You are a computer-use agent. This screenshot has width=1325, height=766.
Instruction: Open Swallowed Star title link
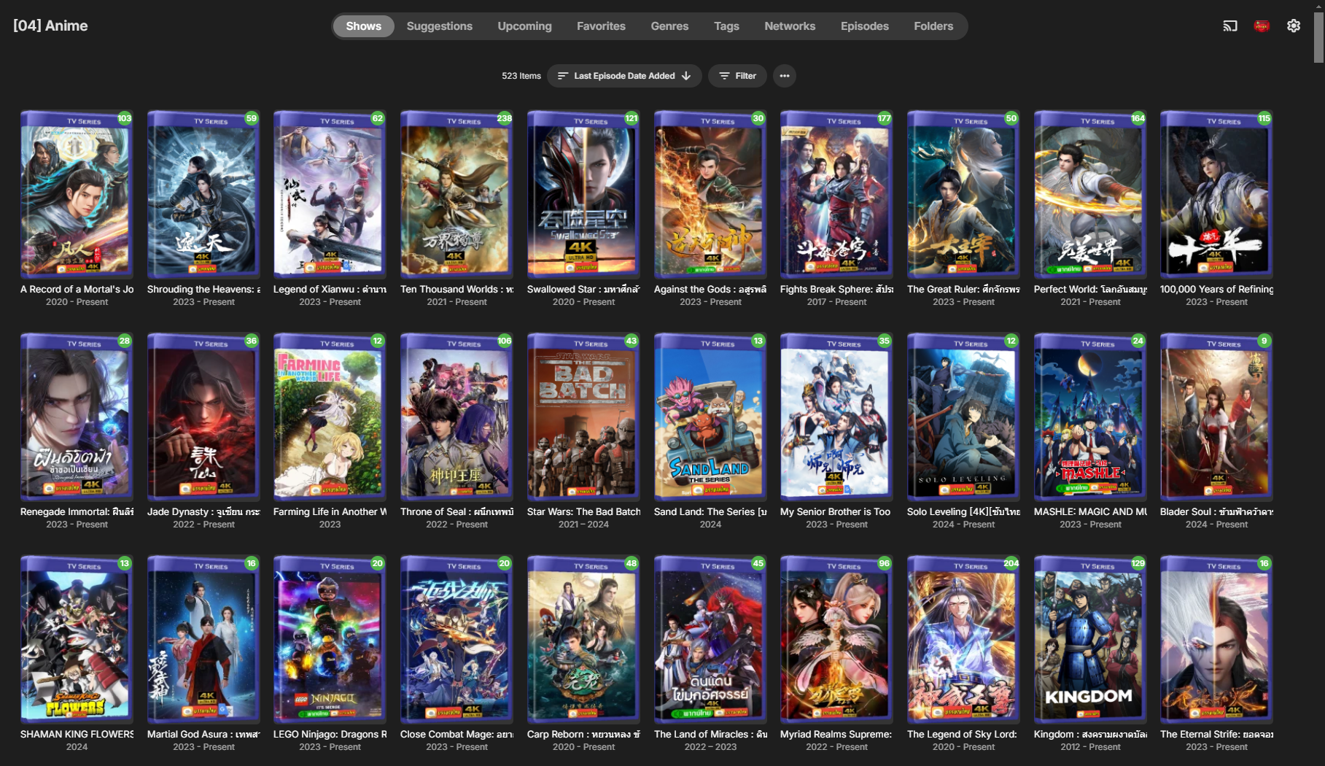click(583, 290)
